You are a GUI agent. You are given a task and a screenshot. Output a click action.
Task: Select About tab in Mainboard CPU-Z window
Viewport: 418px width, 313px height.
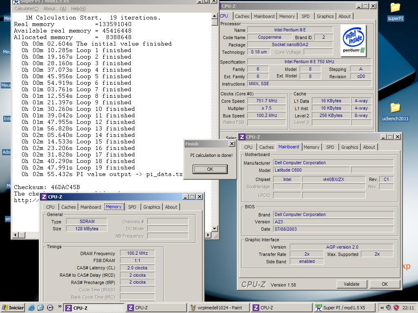pos(369,147)
